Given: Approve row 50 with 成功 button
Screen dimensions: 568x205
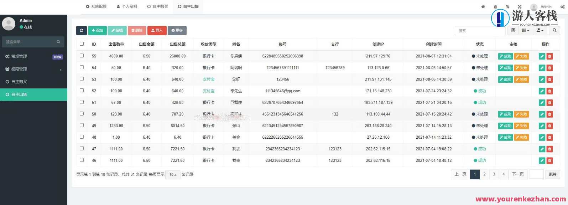Looking at the screenshot, I should (x=505, y=114).
